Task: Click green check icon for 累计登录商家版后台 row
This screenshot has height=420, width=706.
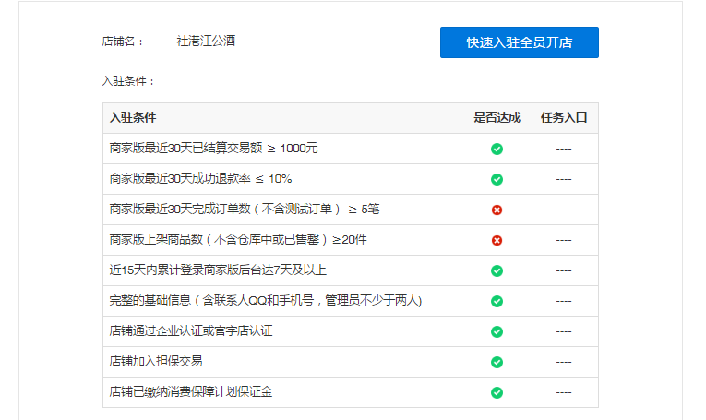Action: [x=497, y=270]
